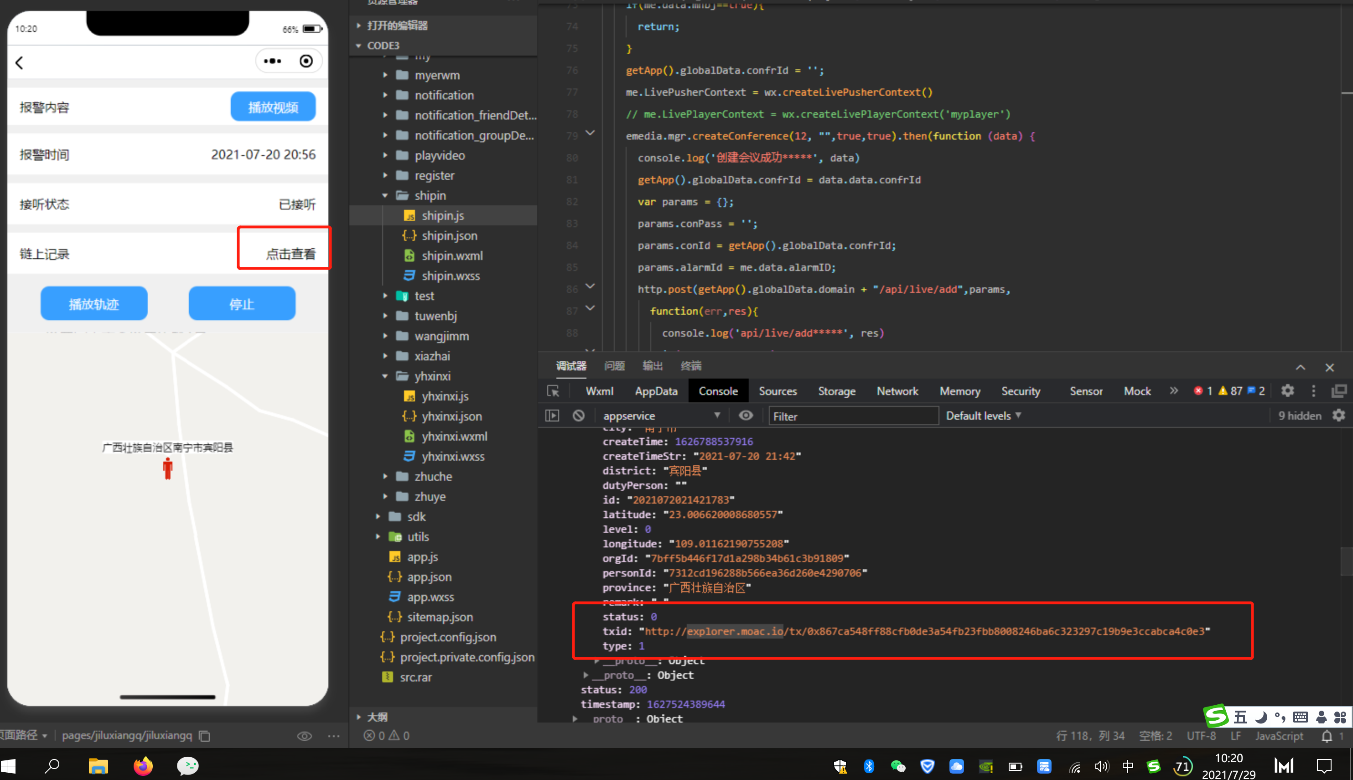Screen dimensions: 1353x780
Task: Clear the console with the ban icon
Action: [578, 416]
